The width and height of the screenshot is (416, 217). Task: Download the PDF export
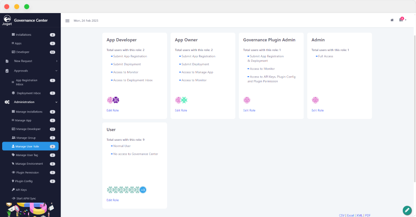point(367,215)
